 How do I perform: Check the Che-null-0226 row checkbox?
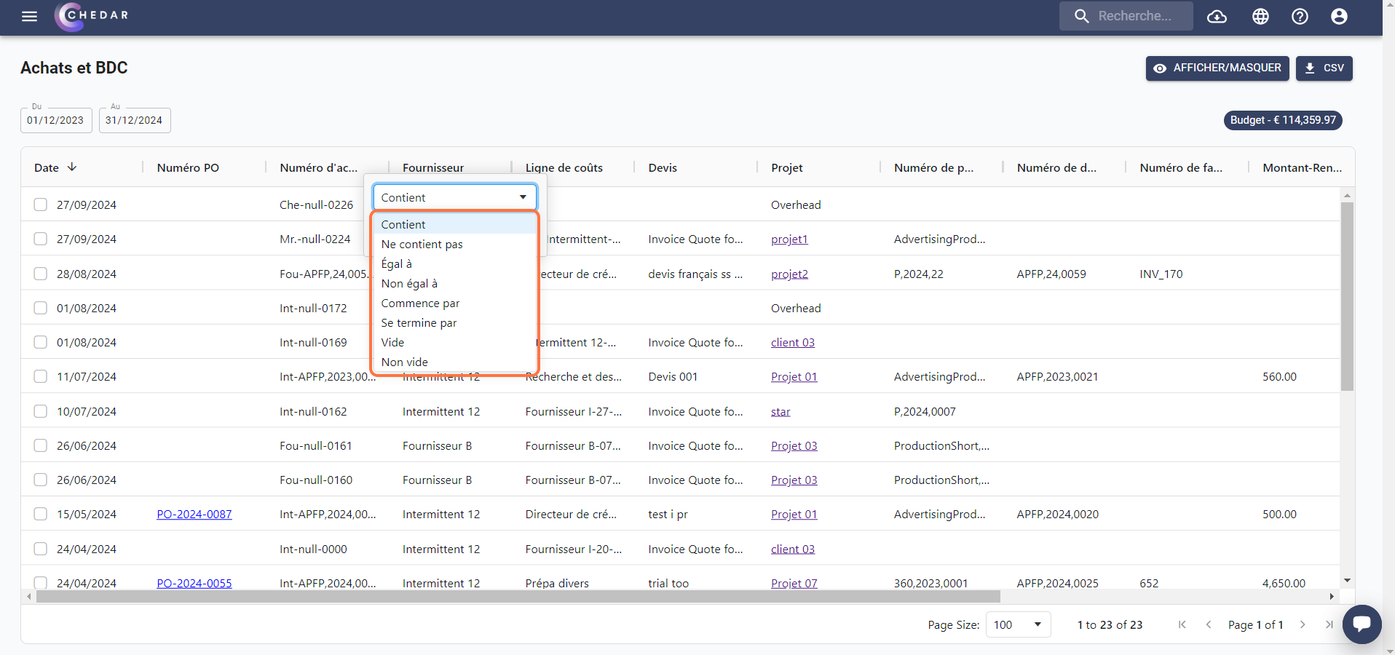[41, 205]
